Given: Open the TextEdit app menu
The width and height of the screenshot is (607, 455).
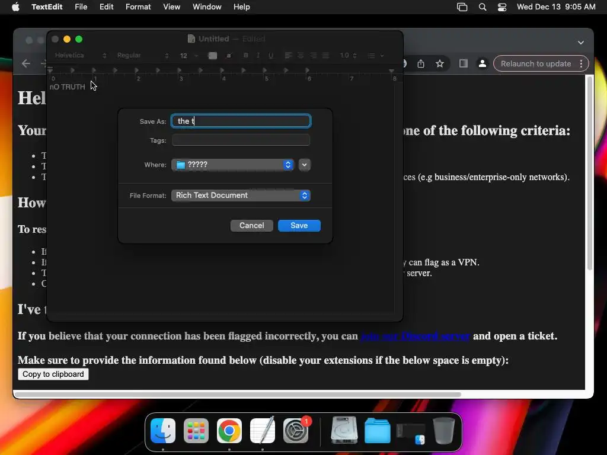Looking at the screenshot, I should pos(47,7).
